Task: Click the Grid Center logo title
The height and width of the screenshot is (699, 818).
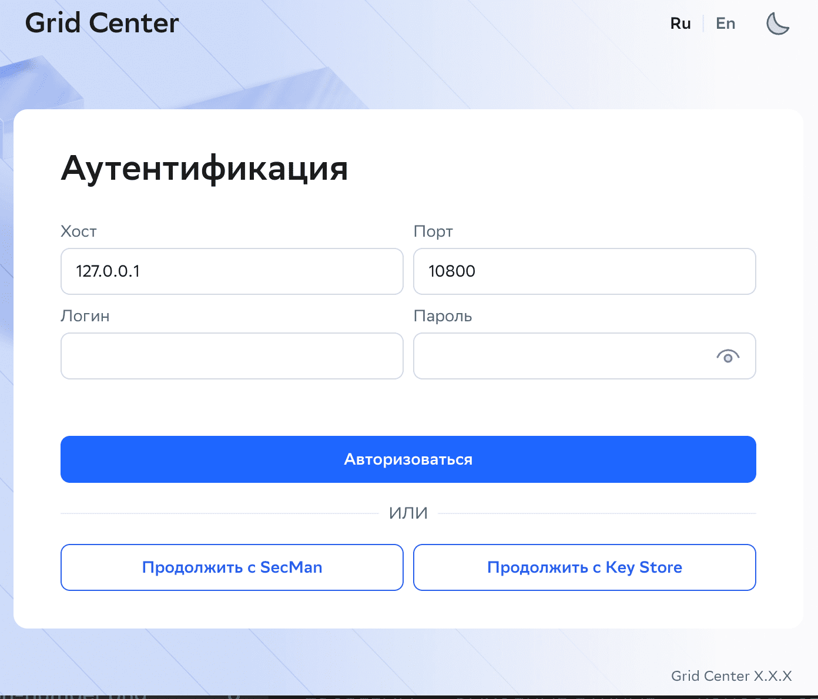Action: pyautogui.click(x=102, y=23)
